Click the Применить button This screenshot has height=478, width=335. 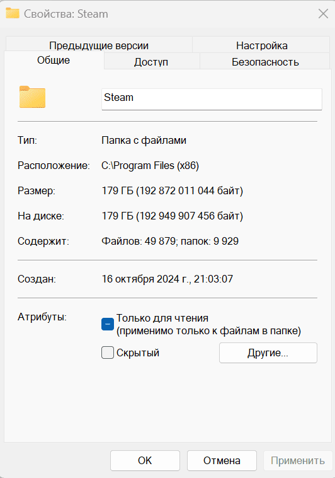[x=298, y=460]
